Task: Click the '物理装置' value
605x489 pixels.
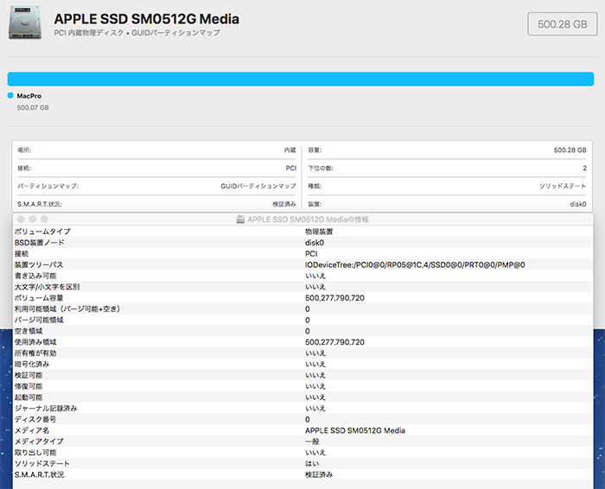Action: 319,232
